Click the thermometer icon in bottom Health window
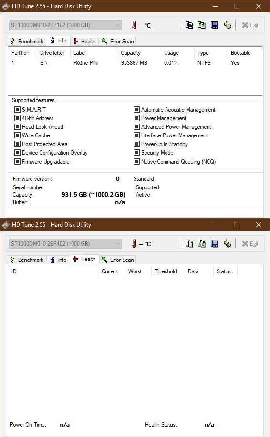This screenshot has height=437, width=270. coord(135,244)
